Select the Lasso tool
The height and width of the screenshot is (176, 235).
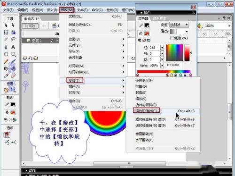13,39
